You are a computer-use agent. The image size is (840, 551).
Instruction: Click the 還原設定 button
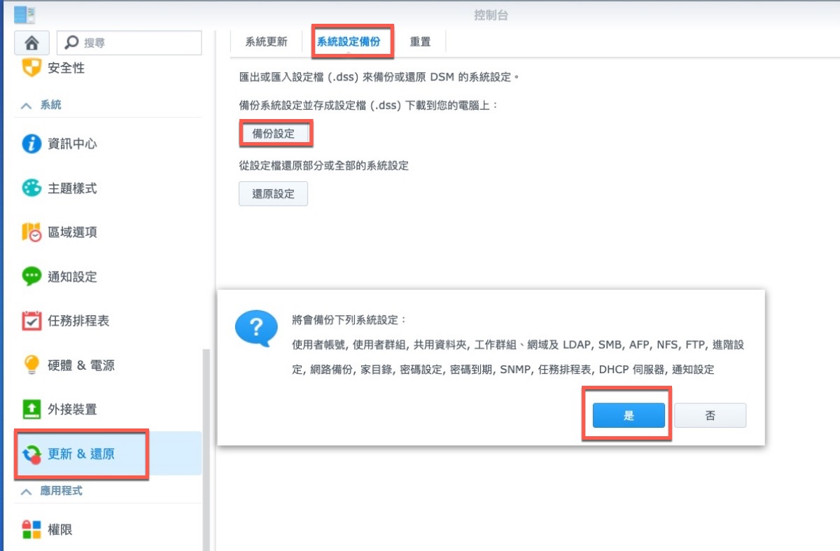coord(274,194)
